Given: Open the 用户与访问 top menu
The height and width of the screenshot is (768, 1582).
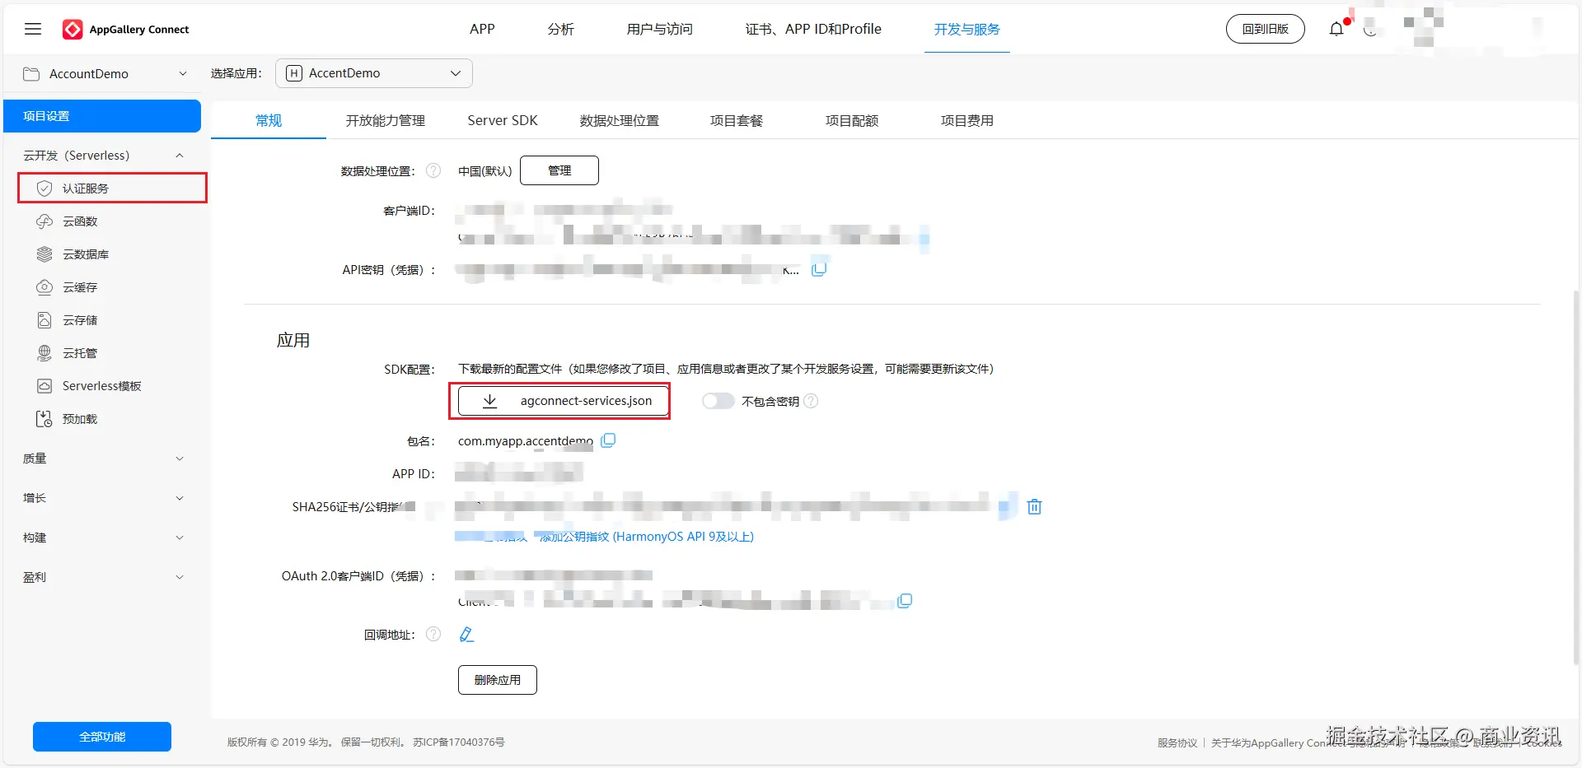Looking at the screenshot, I should pyautogui.click(x=660, y=30).
